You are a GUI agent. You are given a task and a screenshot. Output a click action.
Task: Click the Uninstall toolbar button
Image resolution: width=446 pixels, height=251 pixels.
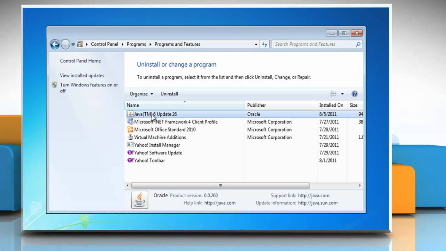tap(169, 94)
